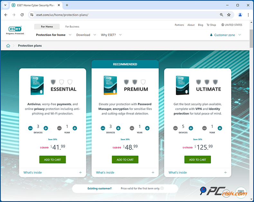Open the About link
This screenshot has height=202, width=254.
coord(191,25)
